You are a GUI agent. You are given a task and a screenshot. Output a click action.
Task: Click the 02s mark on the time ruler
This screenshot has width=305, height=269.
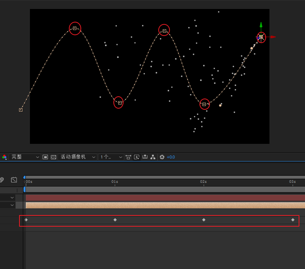click(x=204, y=182)
